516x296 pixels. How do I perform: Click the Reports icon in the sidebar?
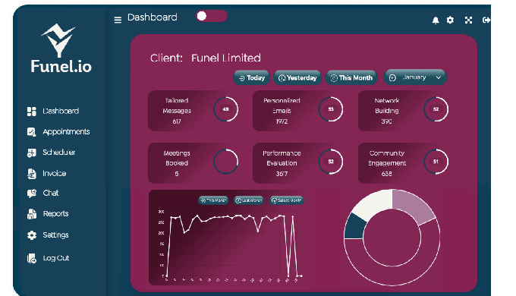32,214
